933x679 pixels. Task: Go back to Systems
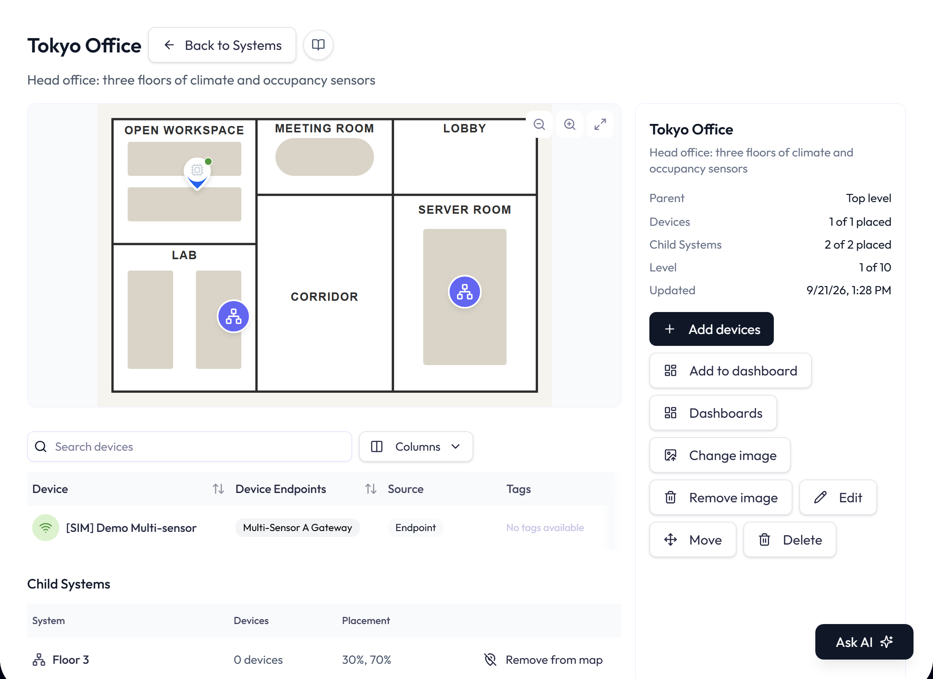click(222, 45)
